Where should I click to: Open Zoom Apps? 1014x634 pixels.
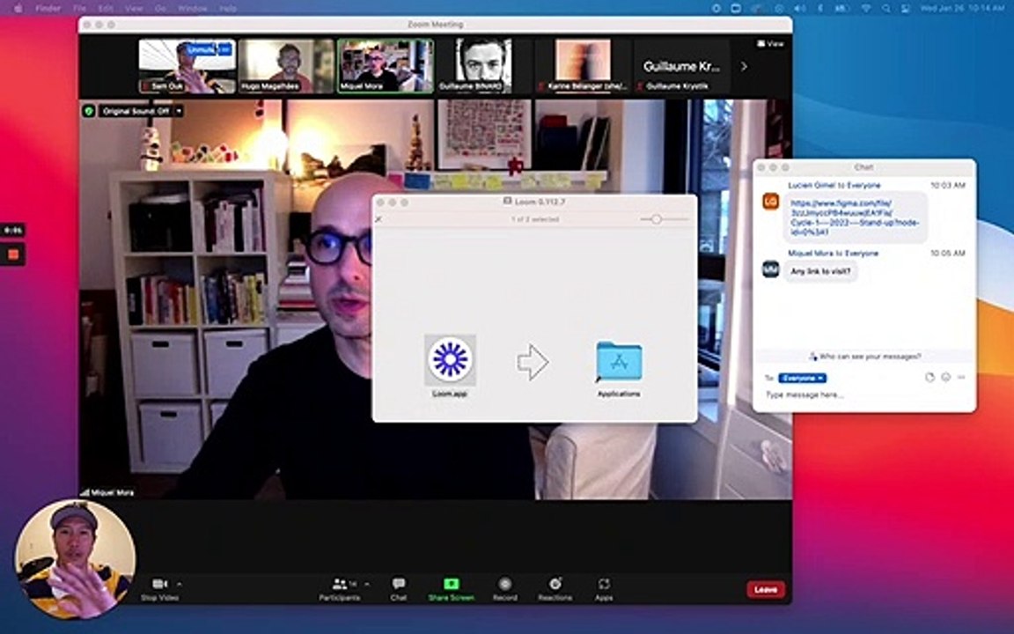(x=603, y=589)
